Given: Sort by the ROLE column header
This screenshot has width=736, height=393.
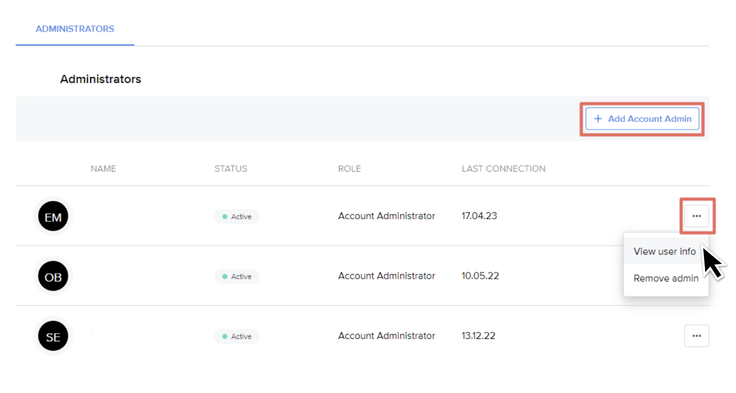Looking at the screenshot, I should [x=349, y=169].
